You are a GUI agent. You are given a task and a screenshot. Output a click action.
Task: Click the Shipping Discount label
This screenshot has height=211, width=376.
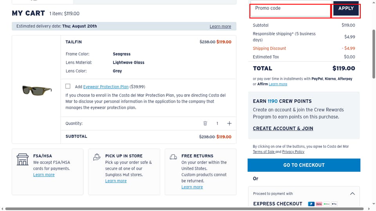coord(269,48)
